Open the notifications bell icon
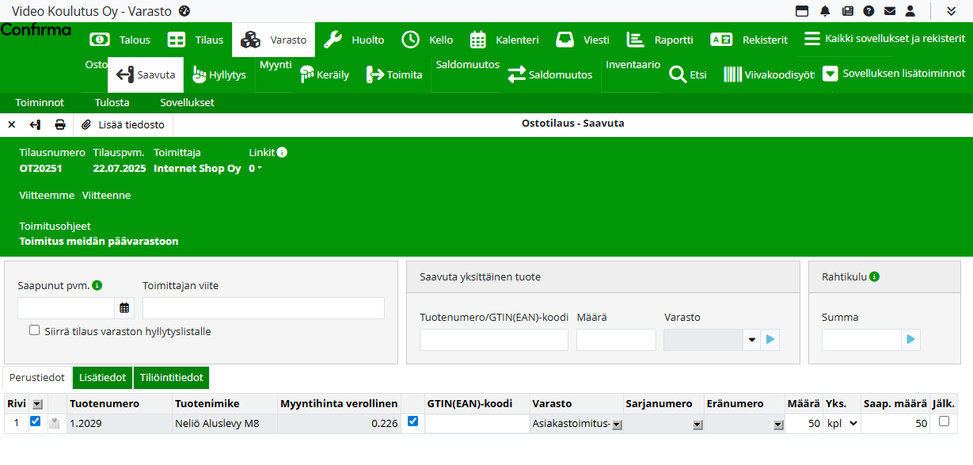The image size is (973, 465). click(x=825, y=11)
